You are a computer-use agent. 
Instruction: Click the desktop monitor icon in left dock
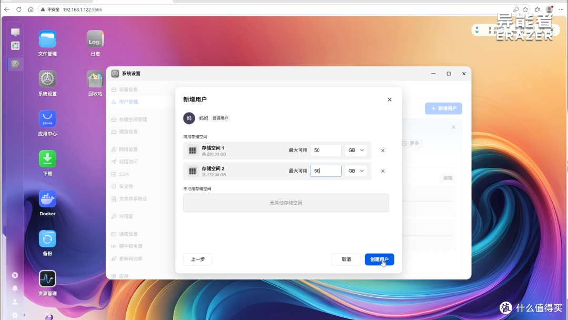15,32
